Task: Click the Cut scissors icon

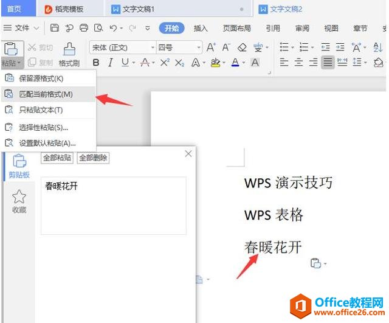Action: pos(32,47)
